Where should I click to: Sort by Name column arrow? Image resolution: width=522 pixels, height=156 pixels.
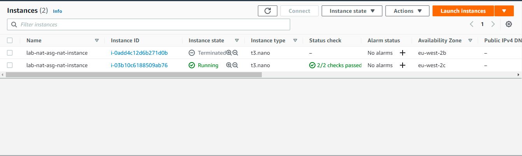tap(97, 40)
